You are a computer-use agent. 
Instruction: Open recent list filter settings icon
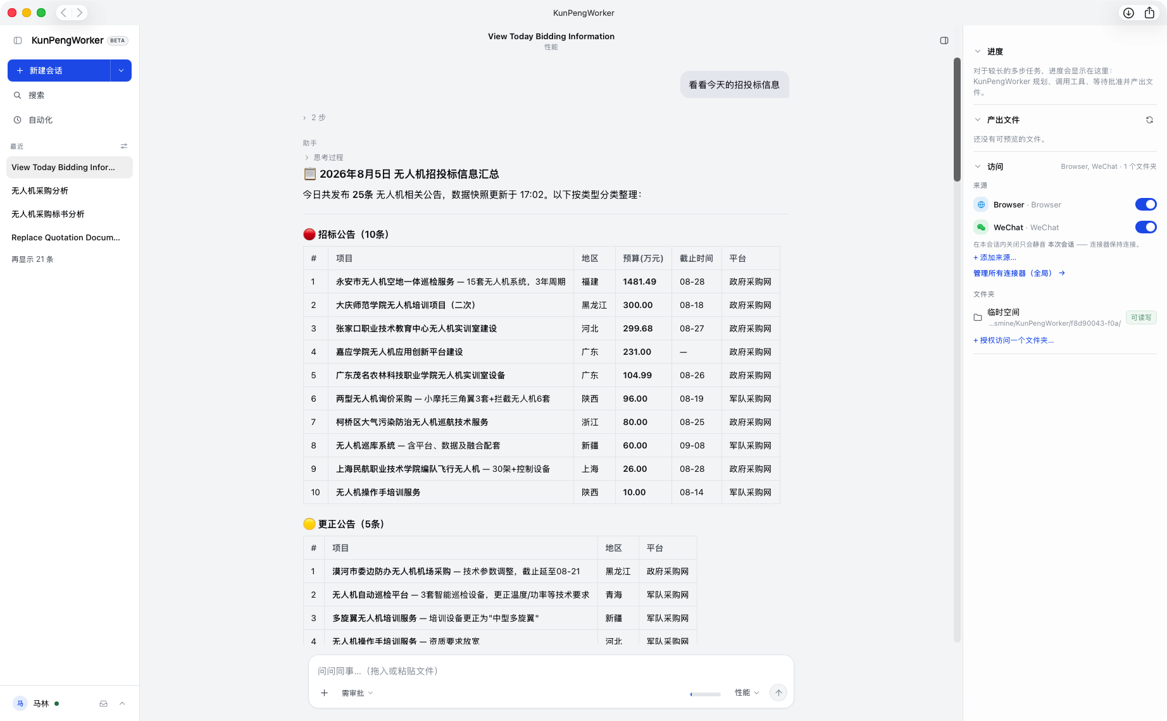click(x=124, y=146)
